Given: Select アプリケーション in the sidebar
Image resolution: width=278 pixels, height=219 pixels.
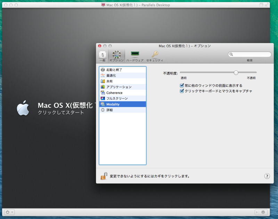Looking at the screenshot, I should [x=123, y=87].
